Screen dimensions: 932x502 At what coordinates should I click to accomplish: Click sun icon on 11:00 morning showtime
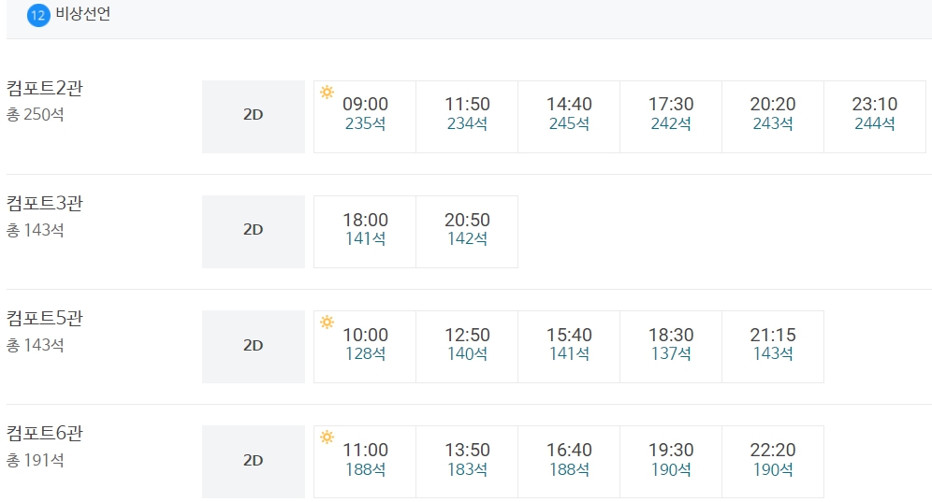pos(327,437)
